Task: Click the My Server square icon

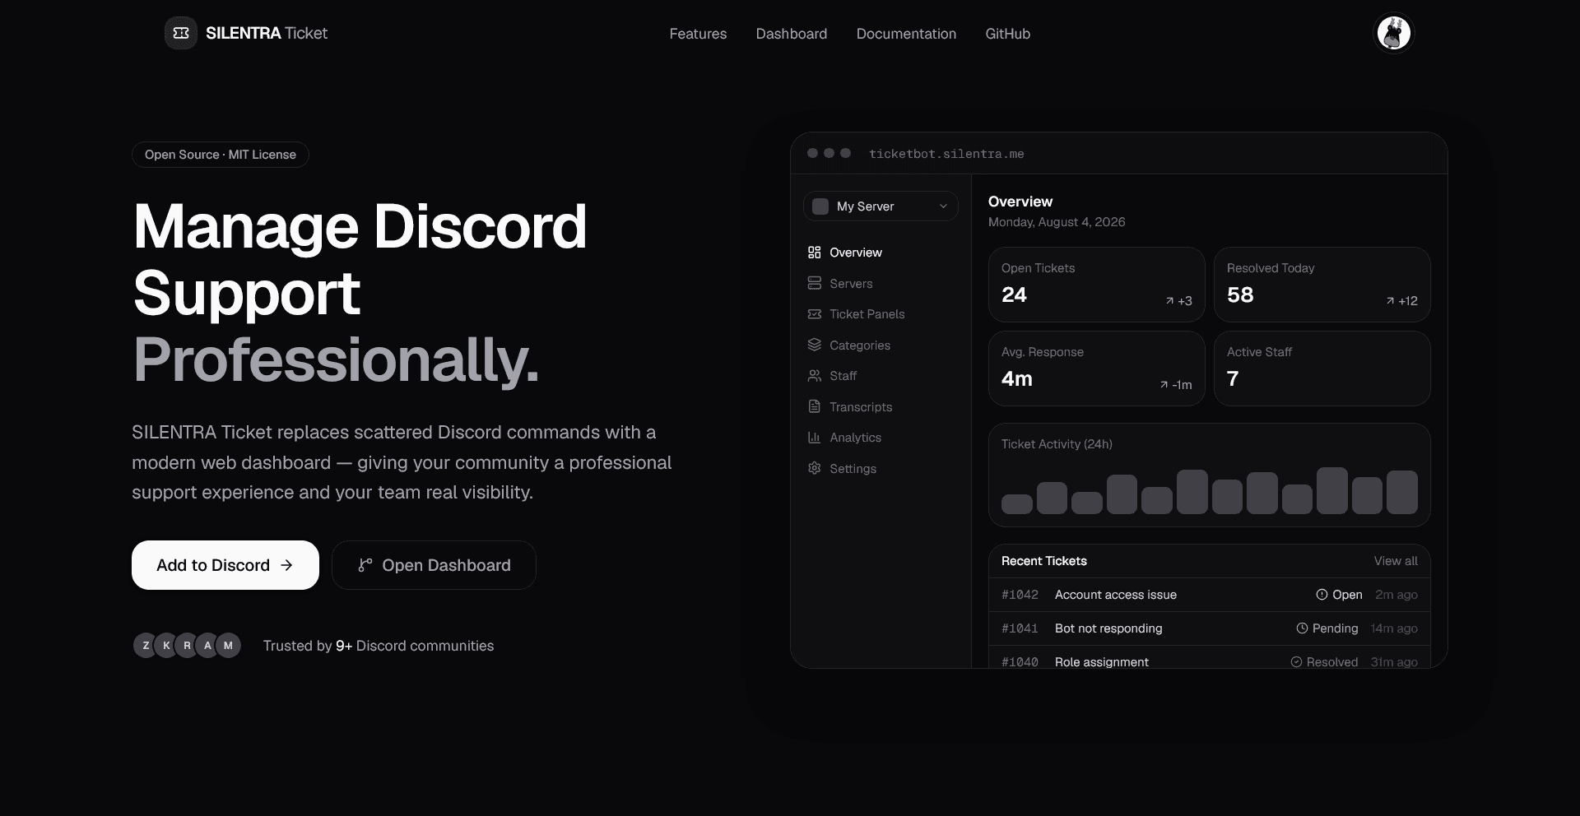Action: [820, 206]
